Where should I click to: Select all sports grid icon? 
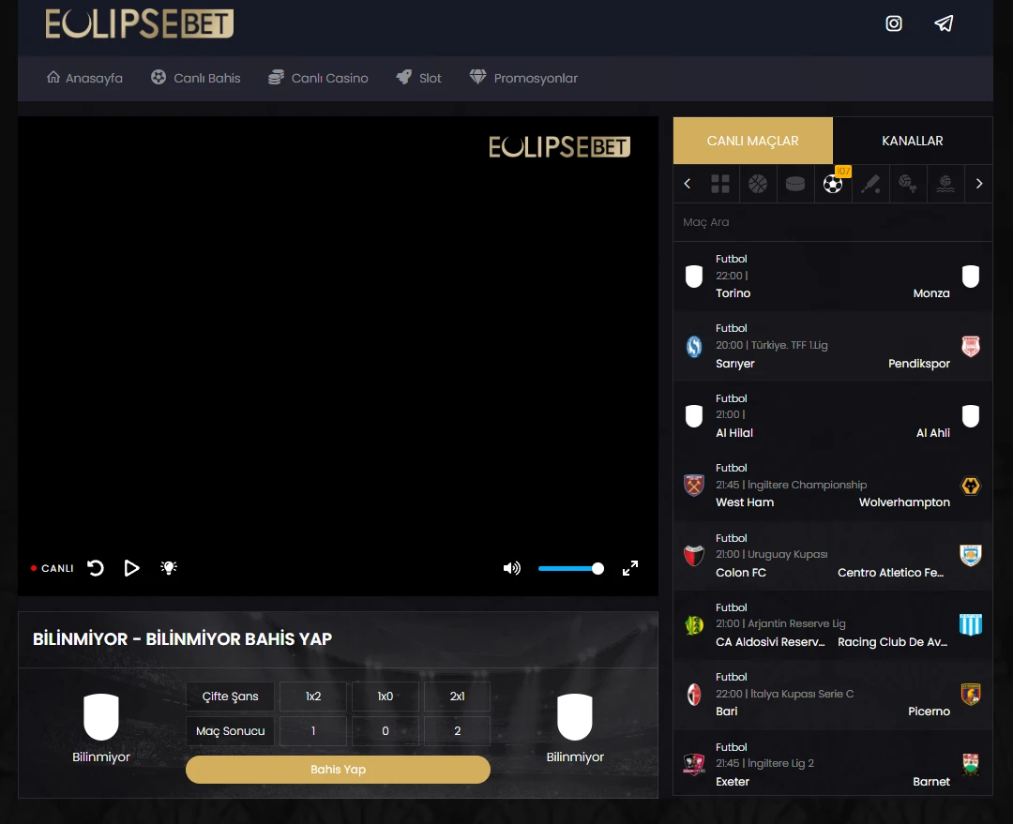[720, 184]
